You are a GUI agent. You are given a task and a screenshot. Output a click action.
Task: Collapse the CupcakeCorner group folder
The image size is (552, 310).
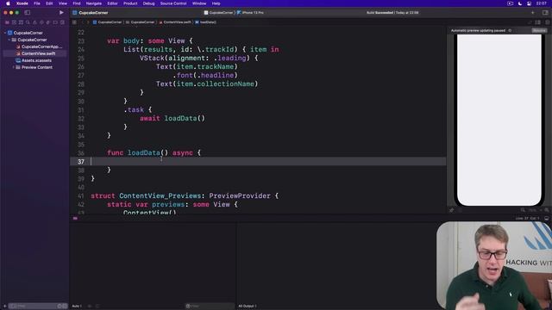9,40
